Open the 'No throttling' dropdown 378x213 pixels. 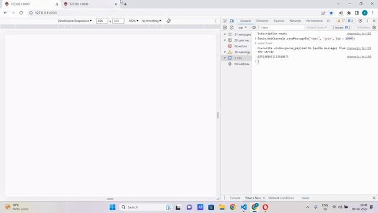(x=151, y=21)
